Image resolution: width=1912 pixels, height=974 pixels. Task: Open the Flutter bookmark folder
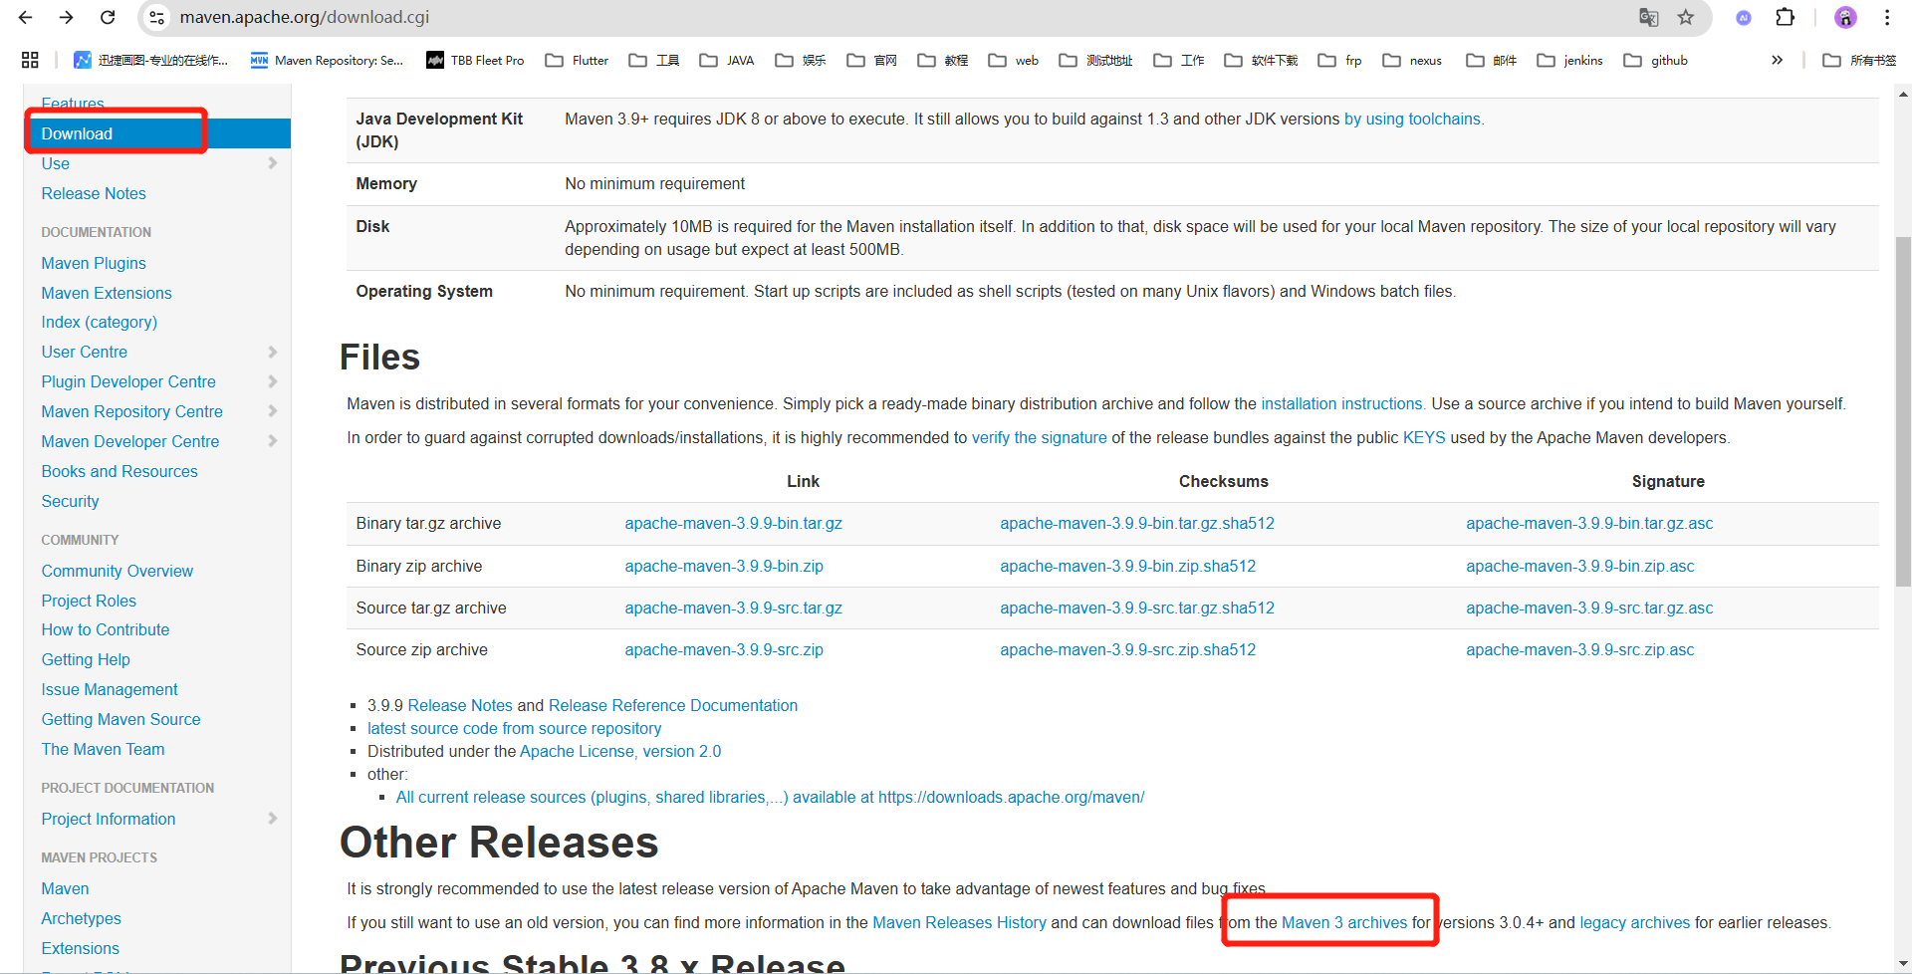pyautogui.click(x=578, y=60)
